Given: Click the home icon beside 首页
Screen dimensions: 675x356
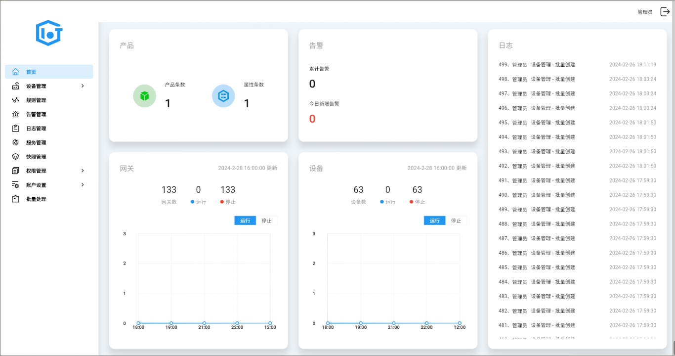Looking at the screenshot, I should point(16,72).
